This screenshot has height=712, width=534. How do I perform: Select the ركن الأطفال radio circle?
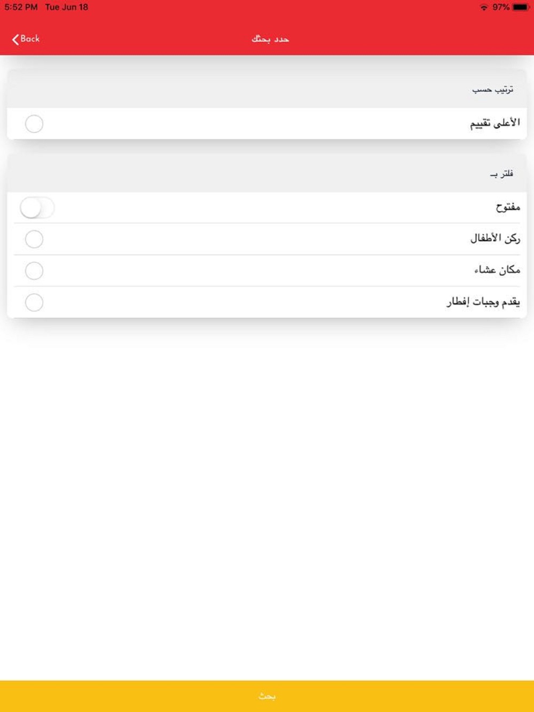coord(34,239)
